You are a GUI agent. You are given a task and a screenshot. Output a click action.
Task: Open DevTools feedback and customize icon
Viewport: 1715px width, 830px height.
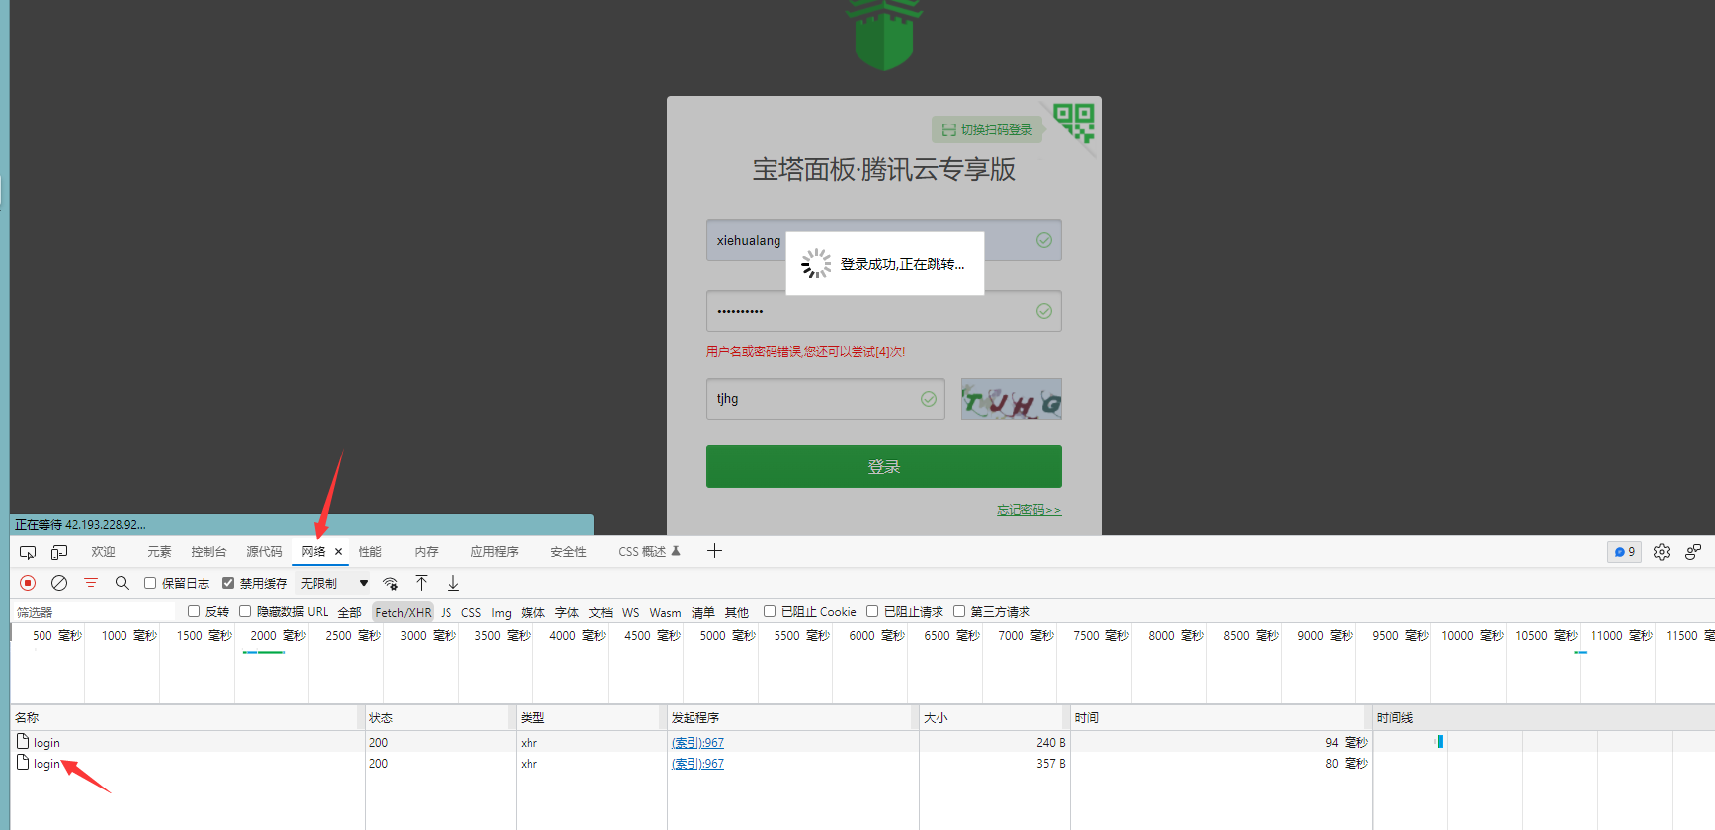(1693, 552)
